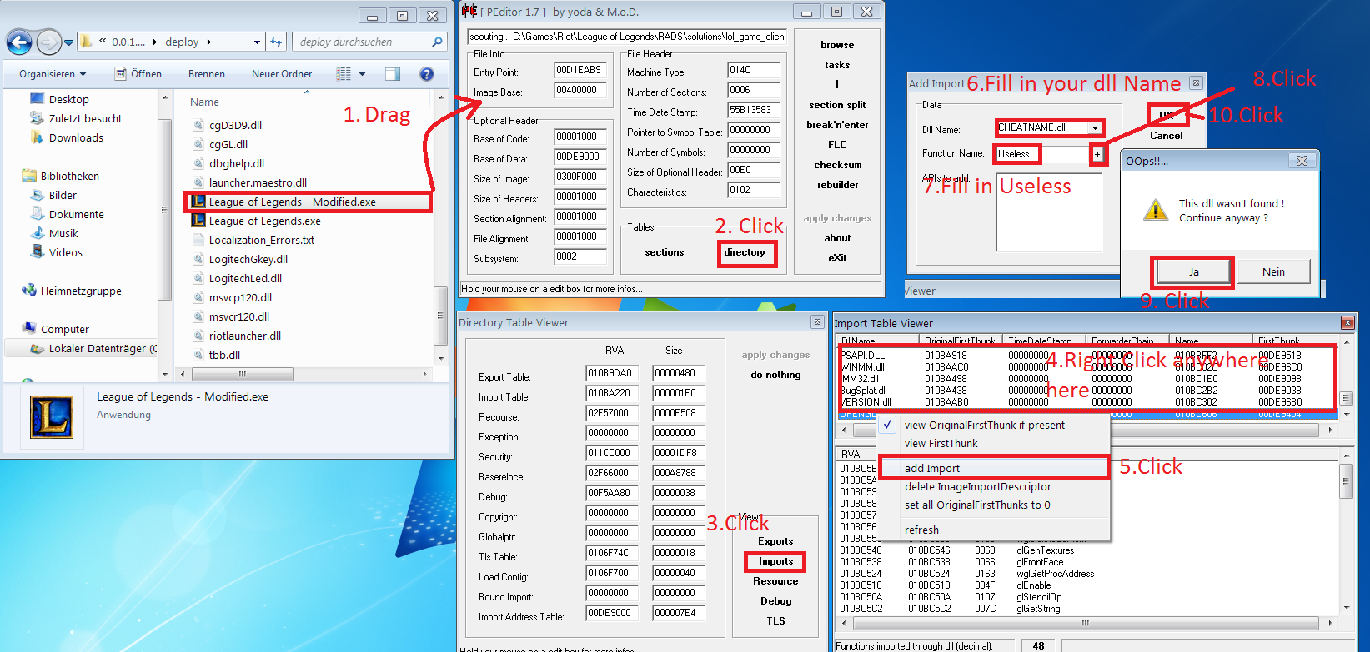
Task: Click the plus button next to Function Name
Action: pyautogui.click(x=1097, y=154)
